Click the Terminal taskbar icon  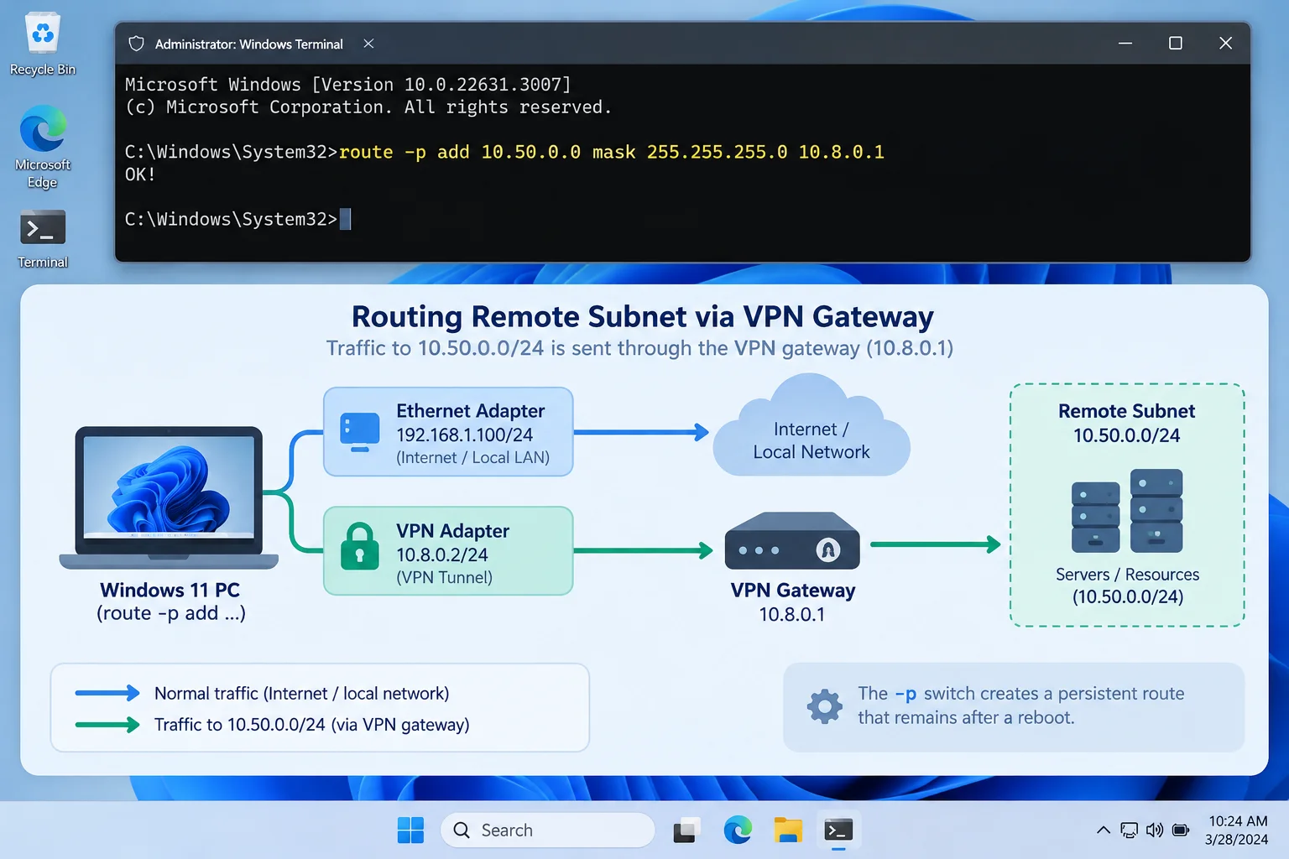pyautogui.click(x=838, y=830)
